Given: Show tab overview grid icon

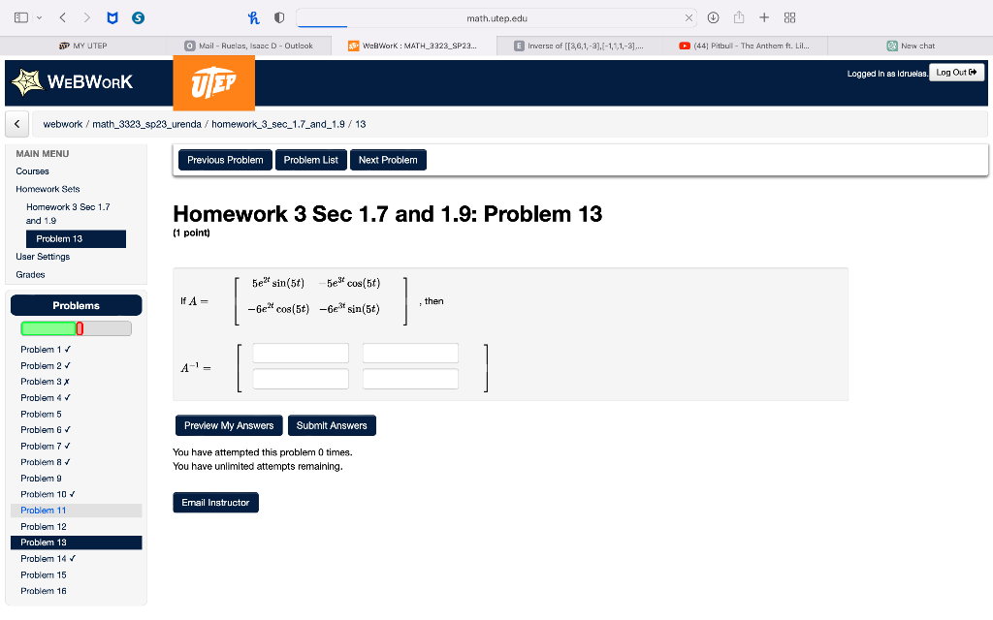Looking at the screenshot, I should [x=789, y=17].
